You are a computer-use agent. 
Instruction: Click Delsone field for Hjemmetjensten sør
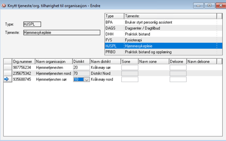pos(178,80)
